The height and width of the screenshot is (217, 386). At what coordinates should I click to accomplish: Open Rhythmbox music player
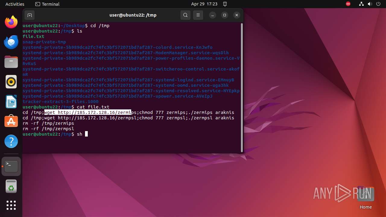point(11,82)
